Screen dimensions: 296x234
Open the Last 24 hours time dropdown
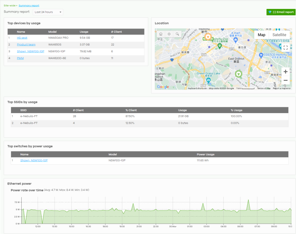pyautogui.click(x=48, y=12)
